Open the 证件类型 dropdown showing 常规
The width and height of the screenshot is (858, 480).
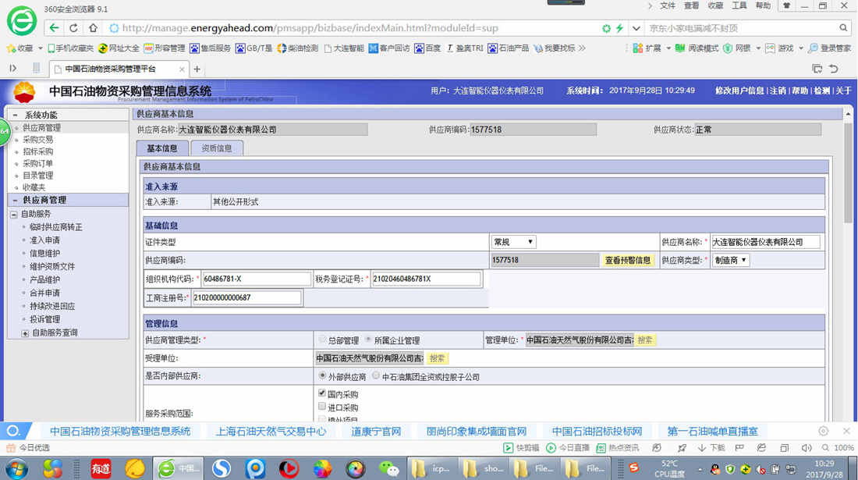click(513, 241)
